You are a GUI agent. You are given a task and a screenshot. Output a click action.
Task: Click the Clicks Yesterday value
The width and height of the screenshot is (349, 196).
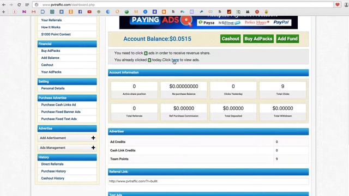233,86
